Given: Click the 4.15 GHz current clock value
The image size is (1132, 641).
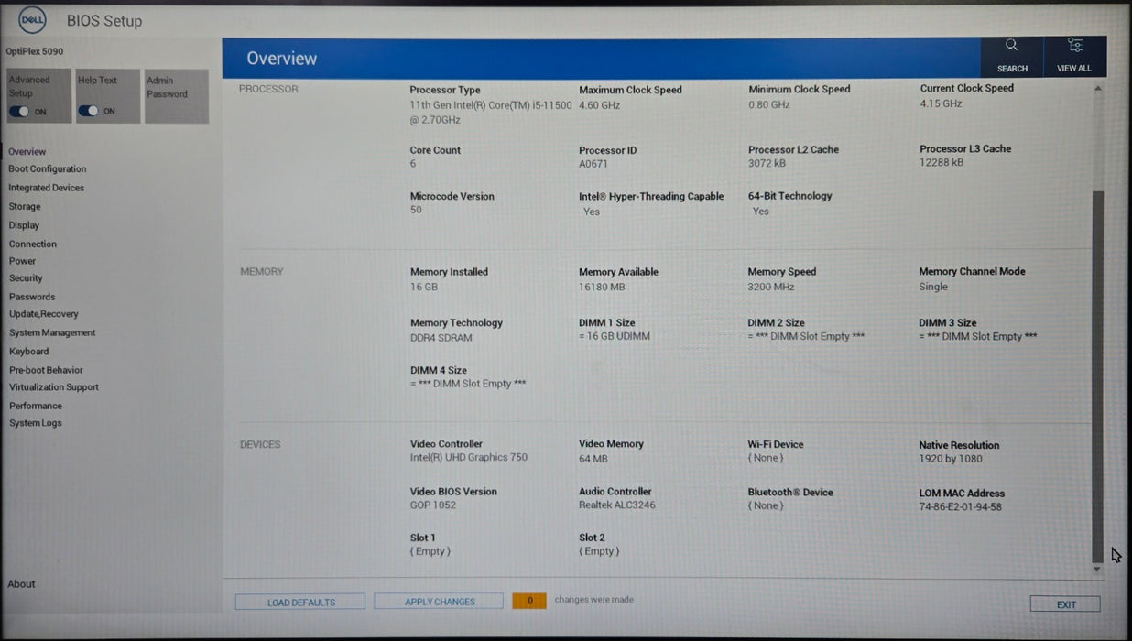Looking at the screenshot, I should (942, 103).
